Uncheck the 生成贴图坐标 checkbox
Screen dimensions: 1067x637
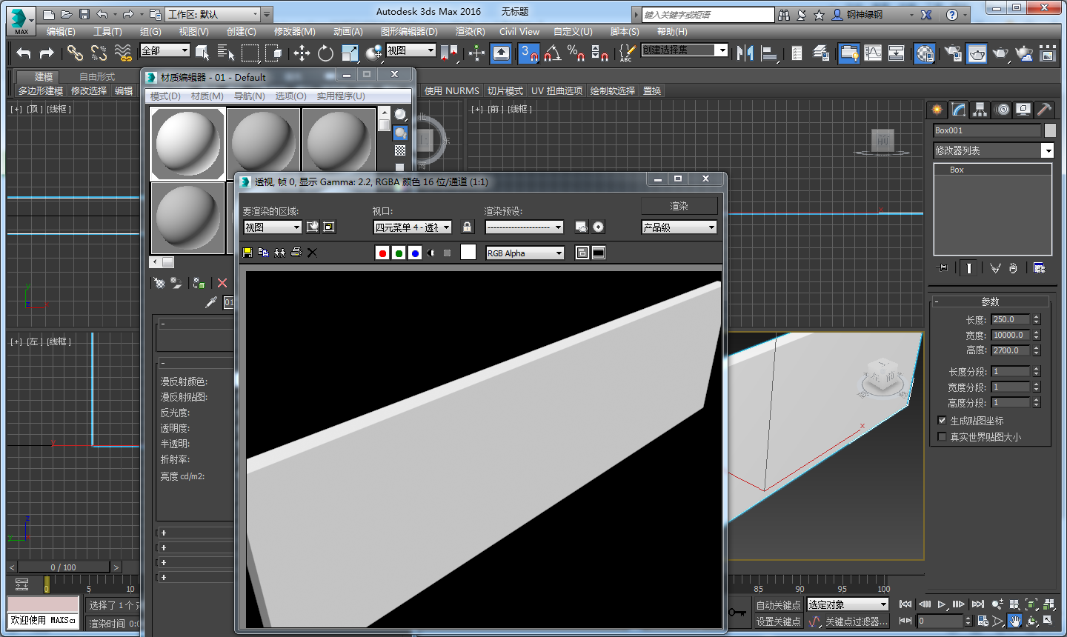pos(943,421)
